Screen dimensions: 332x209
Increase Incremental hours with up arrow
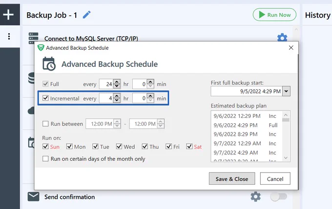point(117,95)
